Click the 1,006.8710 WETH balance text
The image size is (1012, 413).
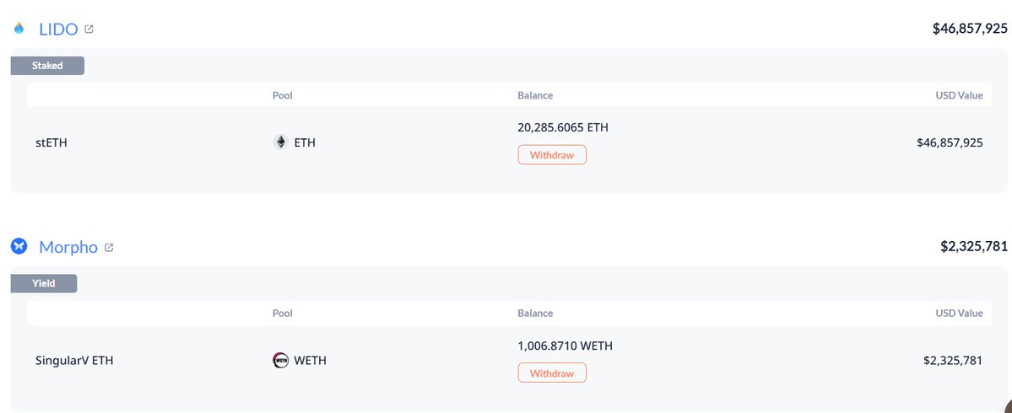click(565, 346)
